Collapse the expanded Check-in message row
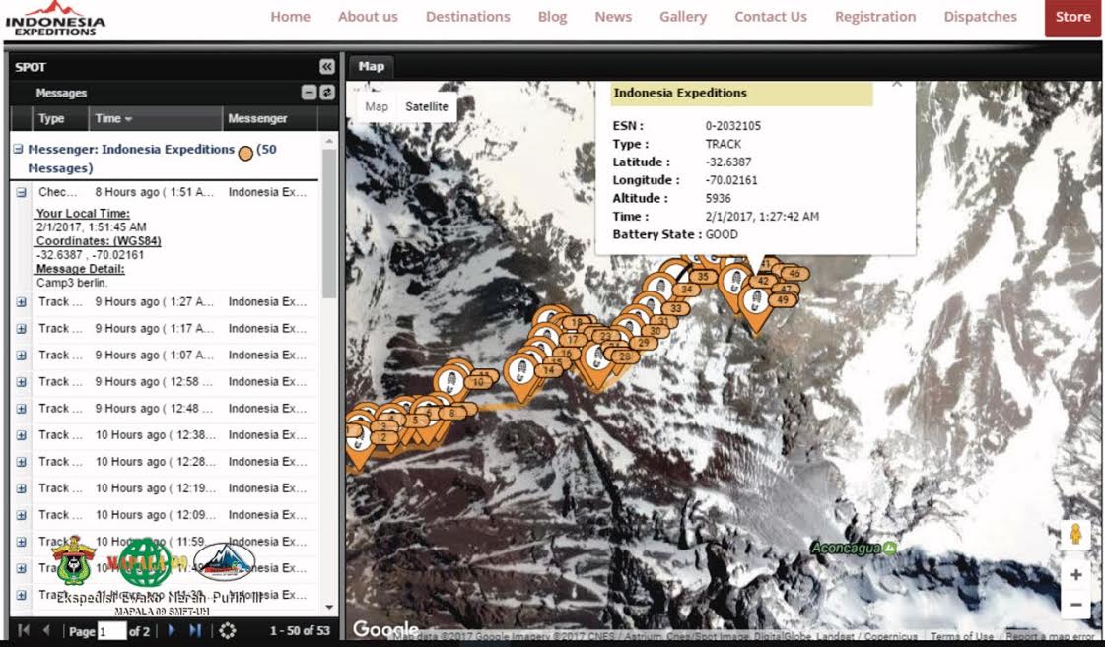 (22, 193)
